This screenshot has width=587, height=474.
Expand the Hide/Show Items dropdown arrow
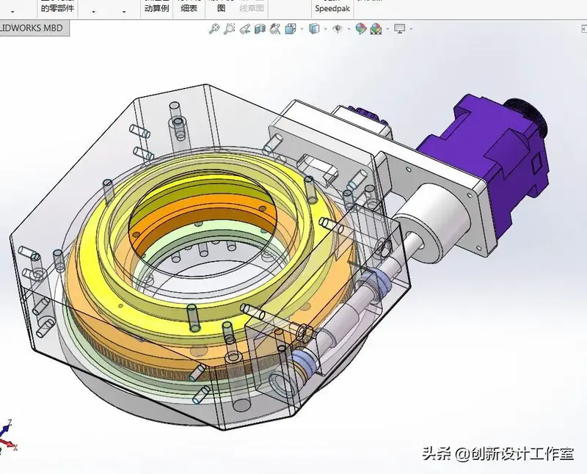click(x=349, y=29)
